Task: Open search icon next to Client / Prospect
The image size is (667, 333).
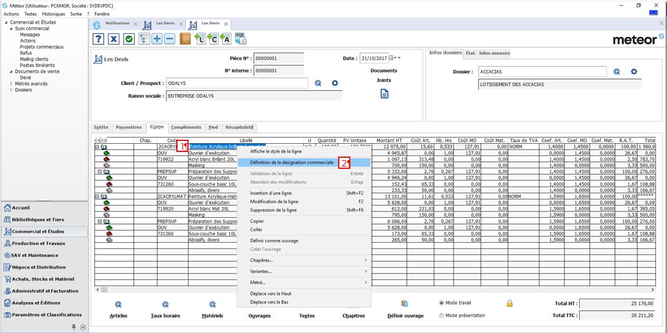Action: point(318,83)
